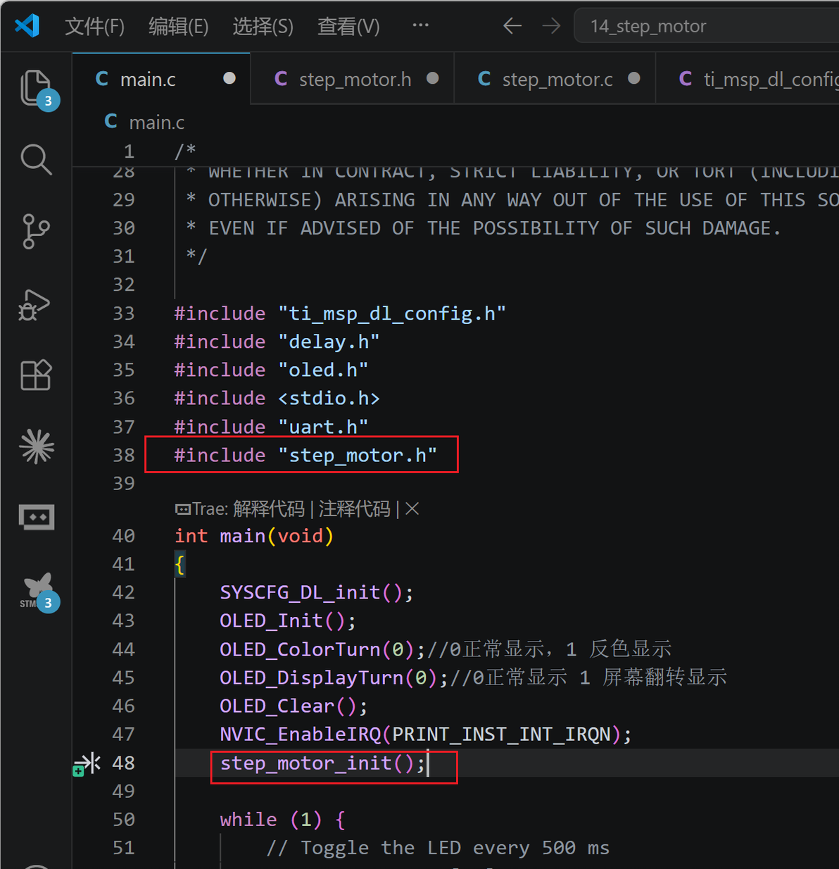The height and width of the screenshot is (869, 839).
Task: Click the 14_step_motor search box
Action: pos(707,26)
